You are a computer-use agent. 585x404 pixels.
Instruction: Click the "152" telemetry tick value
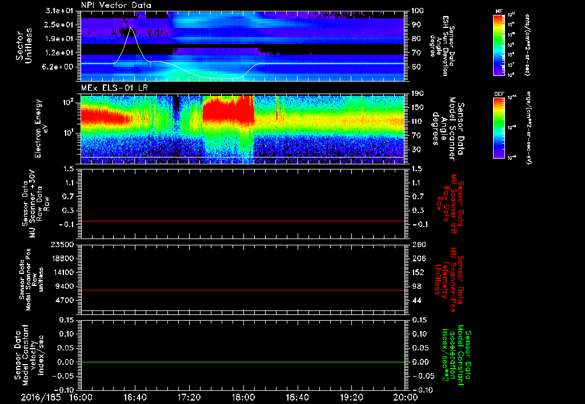pos(418,272)
